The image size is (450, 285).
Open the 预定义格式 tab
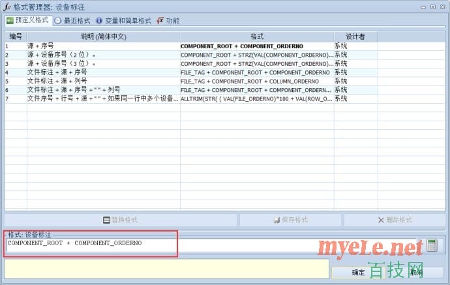pos(28,20)
